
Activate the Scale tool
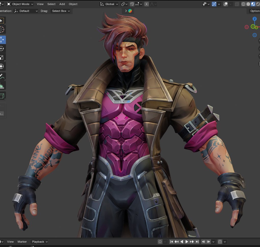tap(2, 57)
